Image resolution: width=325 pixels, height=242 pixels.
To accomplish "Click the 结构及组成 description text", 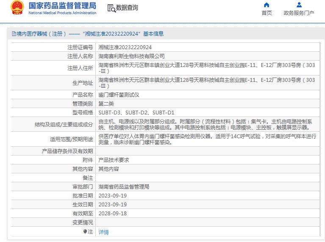I will click(x=205, y=125).
